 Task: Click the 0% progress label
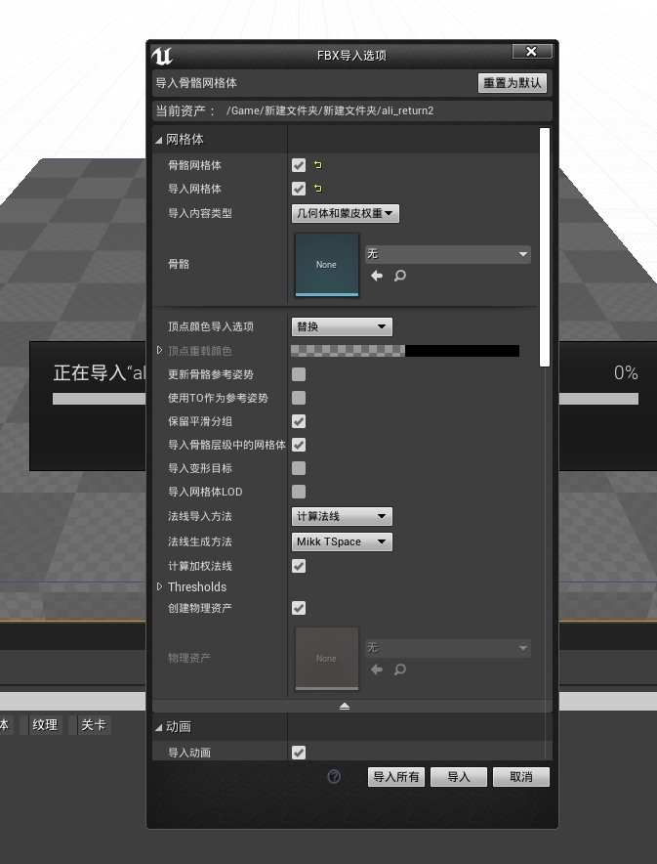click(x=626, y=373)
